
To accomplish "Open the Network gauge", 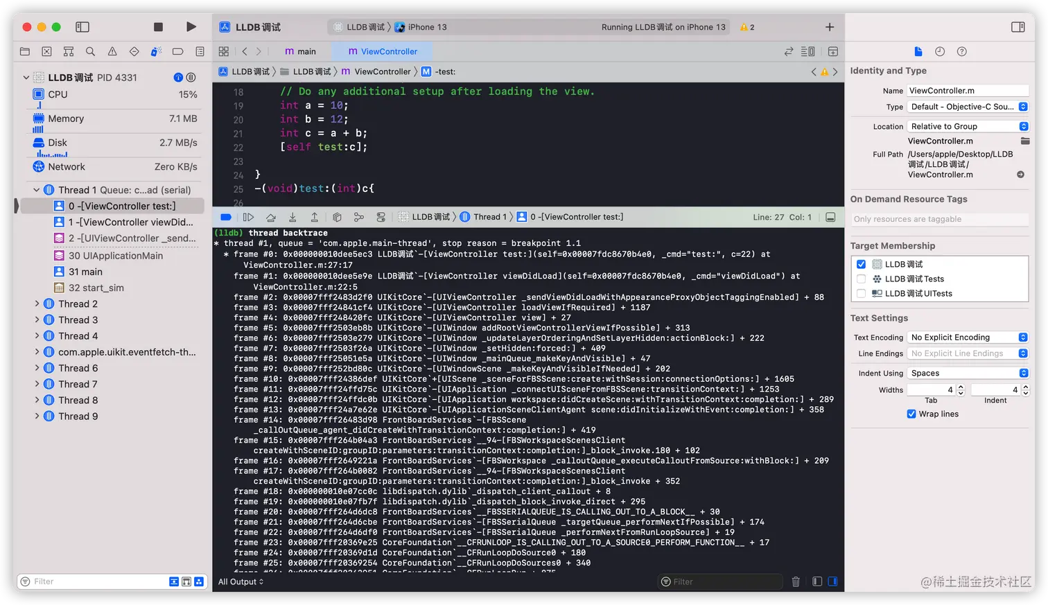I will [115, 167].
